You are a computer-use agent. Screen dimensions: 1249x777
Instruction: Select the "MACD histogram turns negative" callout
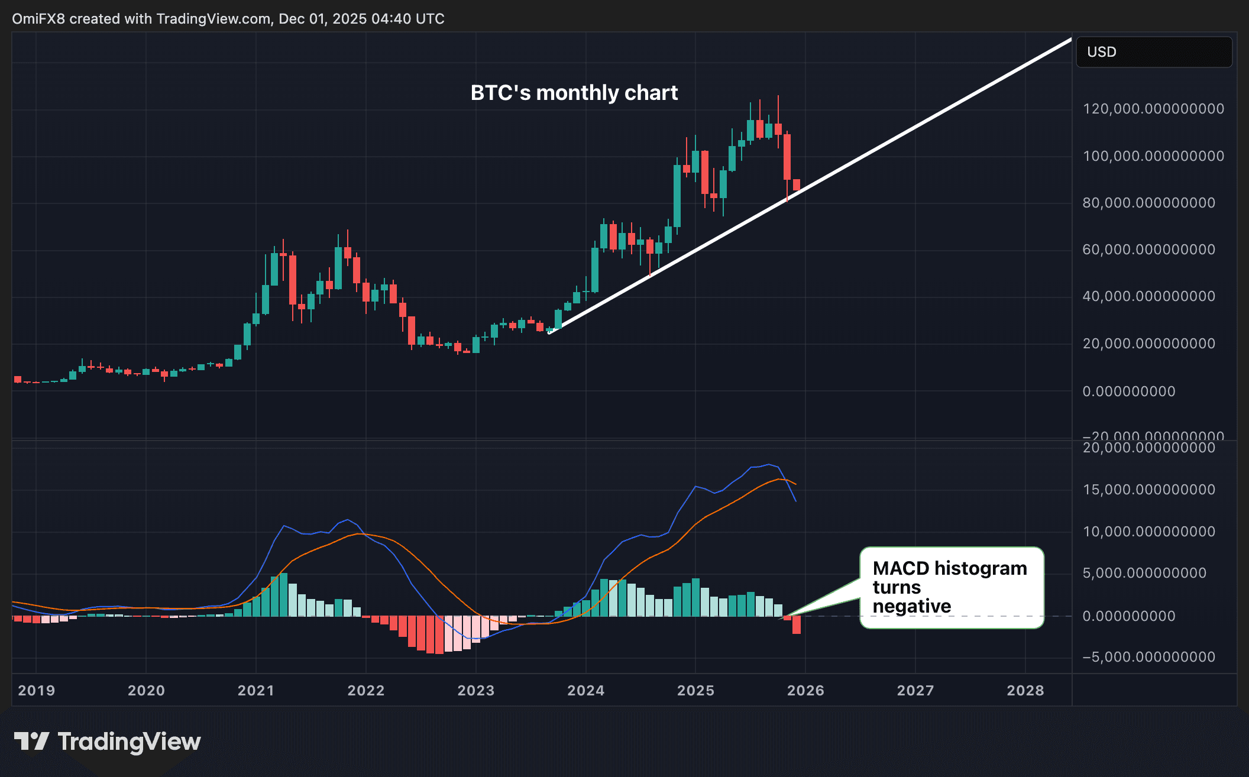[x=951, y=587]
